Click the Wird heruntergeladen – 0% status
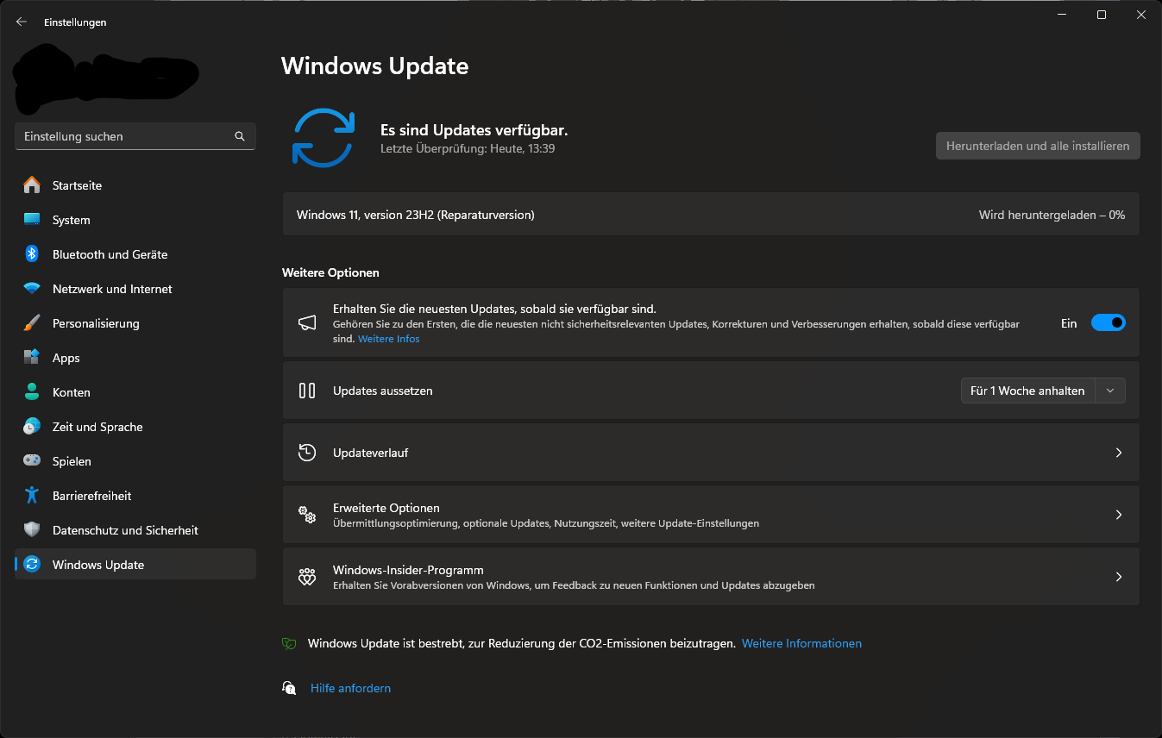The width and height of the screenshot is (1162, 738). point(1052,215)
